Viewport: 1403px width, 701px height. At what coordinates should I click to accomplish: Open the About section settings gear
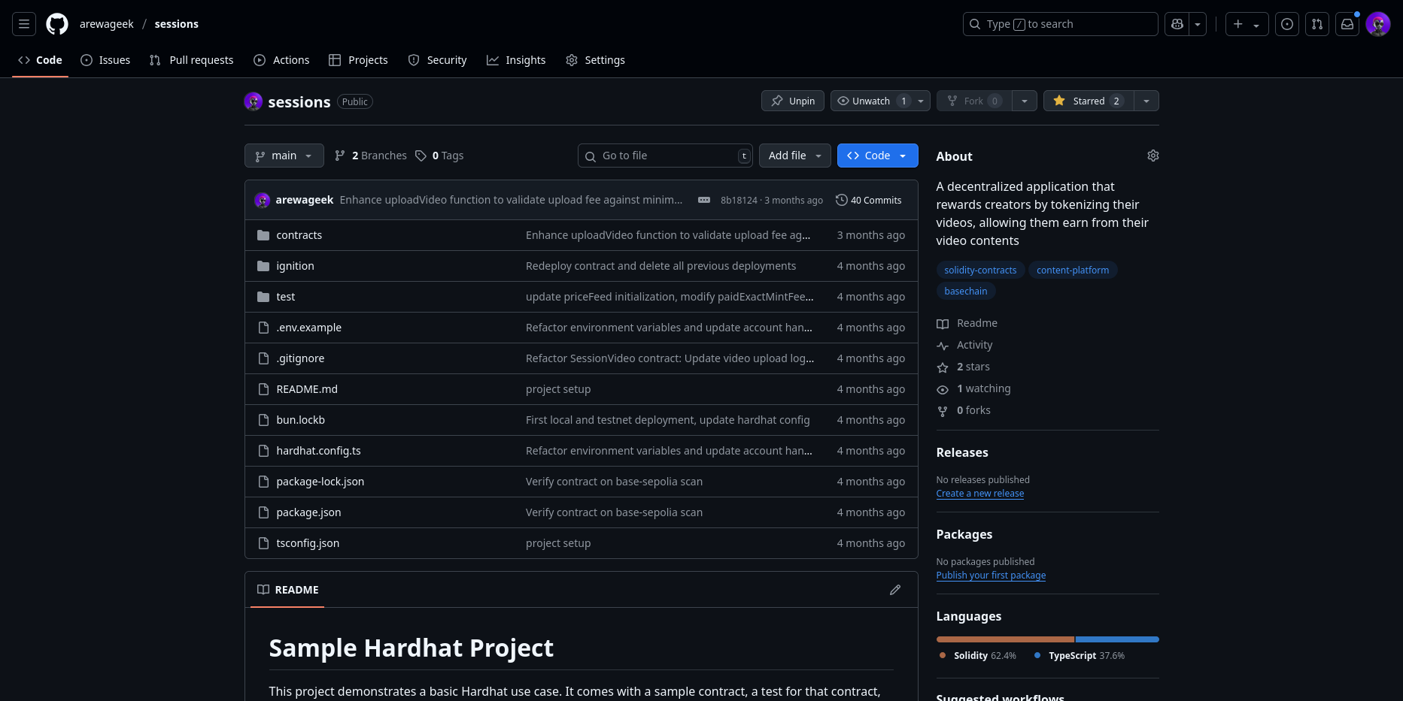click(1152, 156)
